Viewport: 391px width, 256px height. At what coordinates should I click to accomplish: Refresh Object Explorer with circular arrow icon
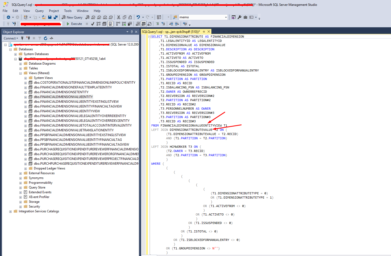[x=46, y=38]
